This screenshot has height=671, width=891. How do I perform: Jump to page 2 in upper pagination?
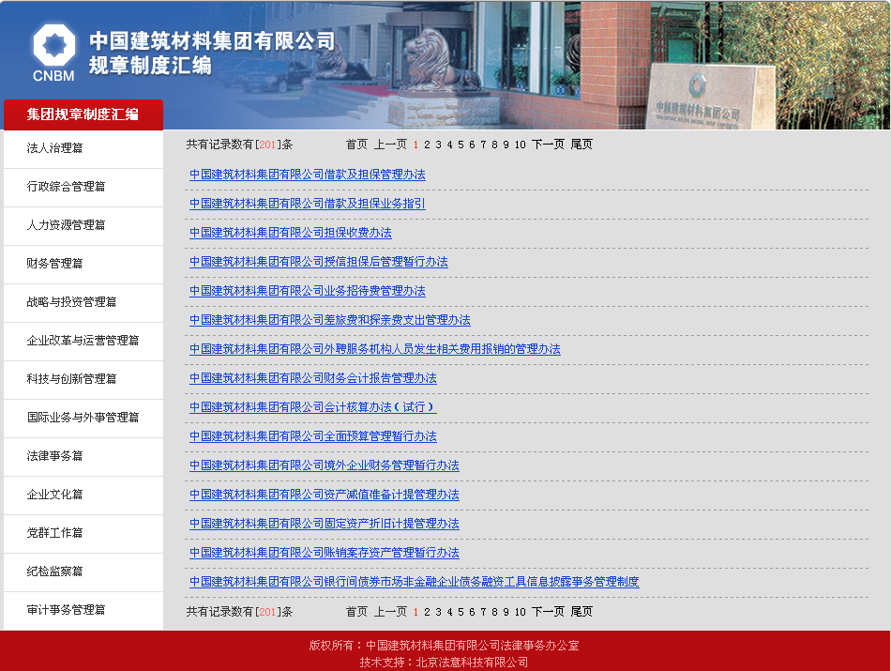[428, 145]
